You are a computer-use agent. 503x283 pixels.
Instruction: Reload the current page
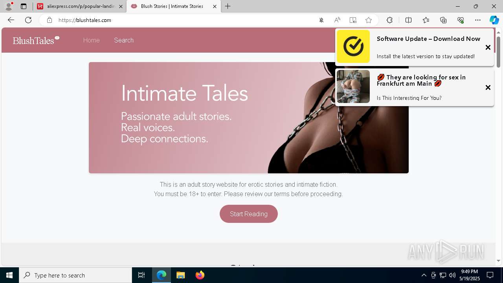tap(28, 20)
